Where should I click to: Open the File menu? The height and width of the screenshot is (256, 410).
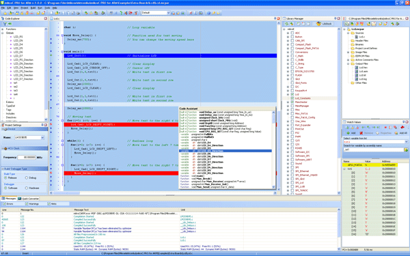tap(3, 8)
